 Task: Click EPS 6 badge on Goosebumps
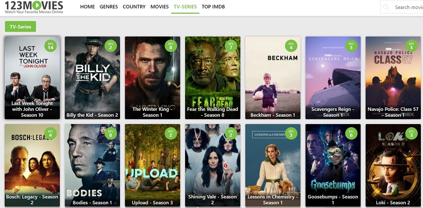[351, 134]
